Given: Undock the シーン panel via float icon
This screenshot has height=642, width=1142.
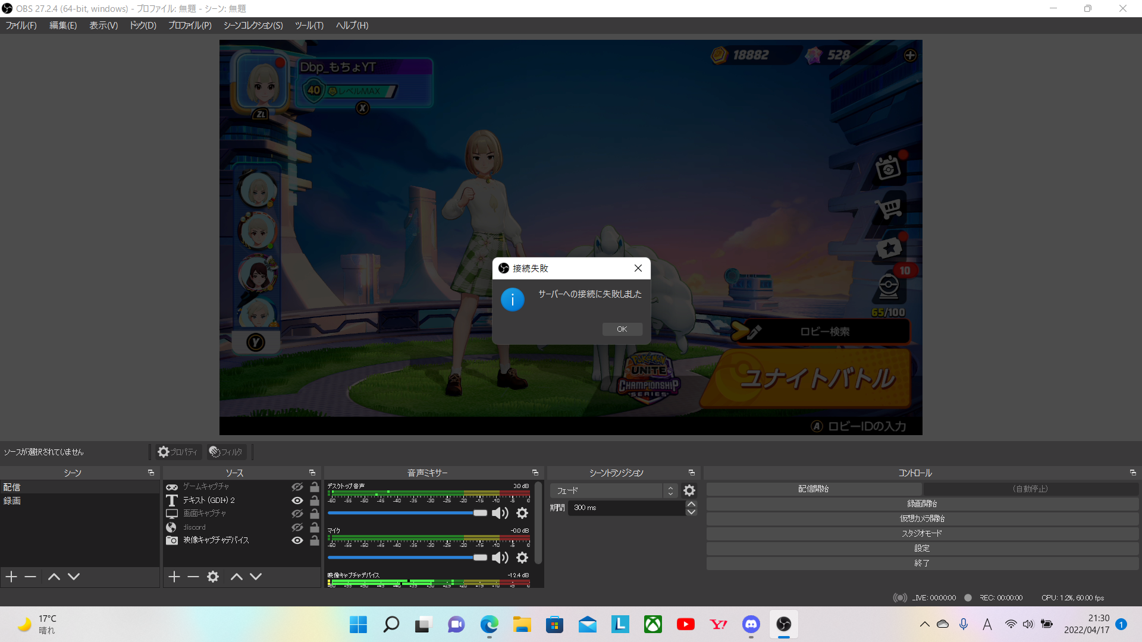Looking at the screenshot, I should point(151,473).
